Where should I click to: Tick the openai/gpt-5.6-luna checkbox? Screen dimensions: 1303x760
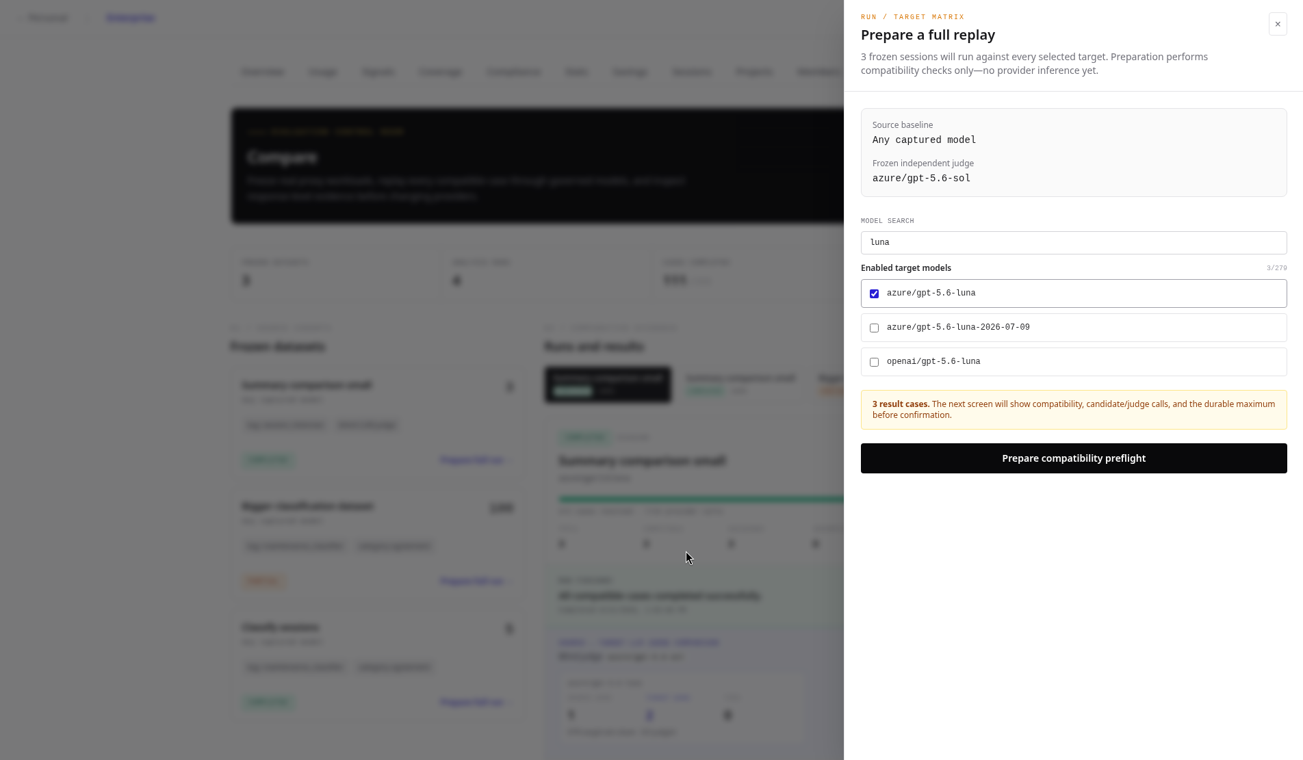(x=874, y=362)
